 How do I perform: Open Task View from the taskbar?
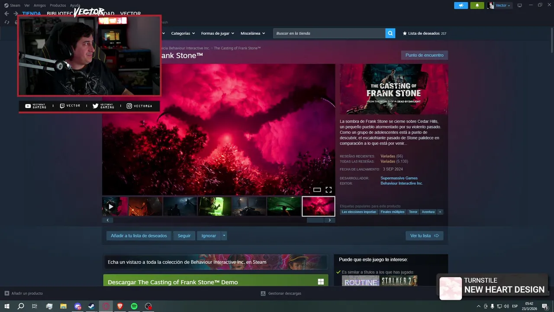(x=35, y=306)
